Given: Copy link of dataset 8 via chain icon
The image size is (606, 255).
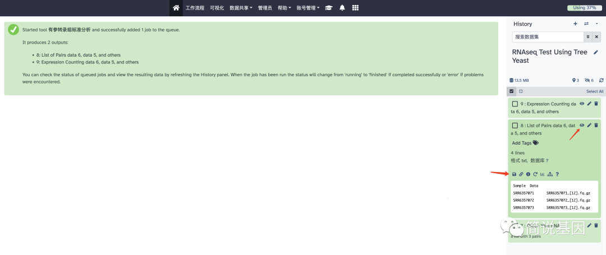Looking at the screenshot, I should pos(521,174).
